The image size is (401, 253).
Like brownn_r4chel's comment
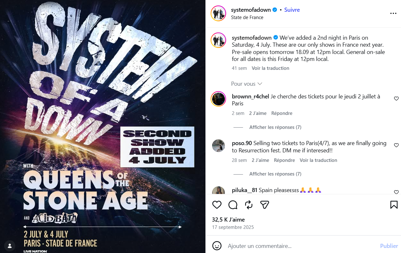396,99
